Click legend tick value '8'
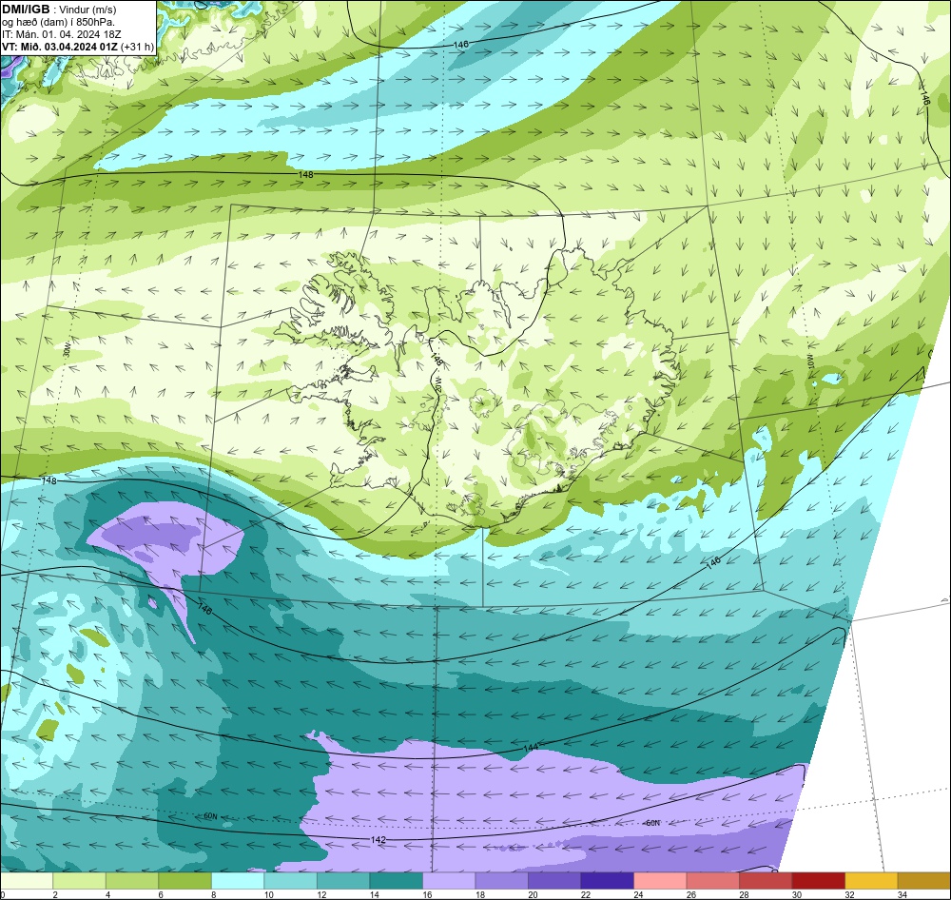Image resolution: width=951 pixels, height=900 pixels. click(213, 894)
